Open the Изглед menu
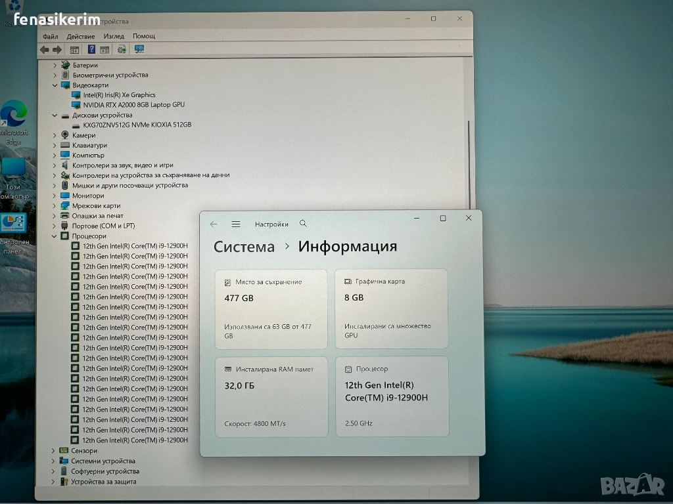 pos(113,37)
